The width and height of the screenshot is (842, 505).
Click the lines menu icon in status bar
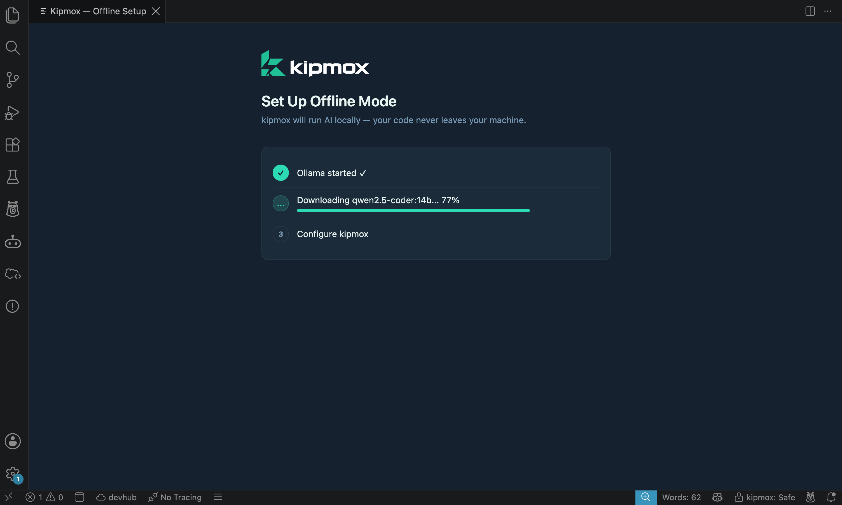pyautogui.click(x=218, y=497)
